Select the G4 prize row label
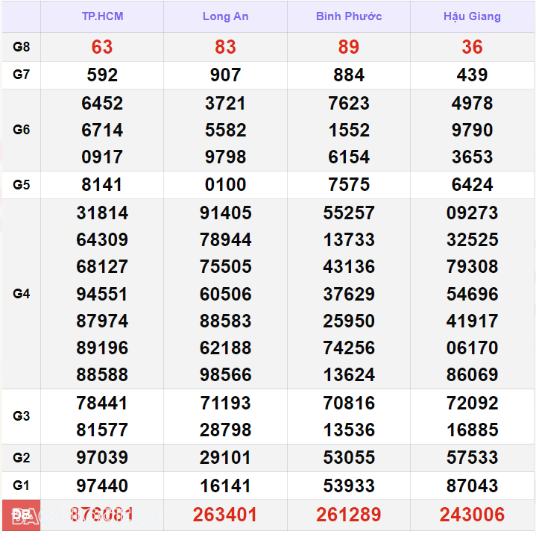The height and width of the screenshot is (534, 536). (x=22, y=294)
